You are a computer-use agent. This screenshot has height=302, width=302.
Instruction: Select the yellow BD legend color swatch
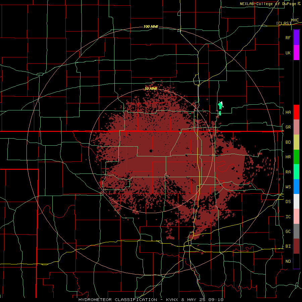[296, 142]
